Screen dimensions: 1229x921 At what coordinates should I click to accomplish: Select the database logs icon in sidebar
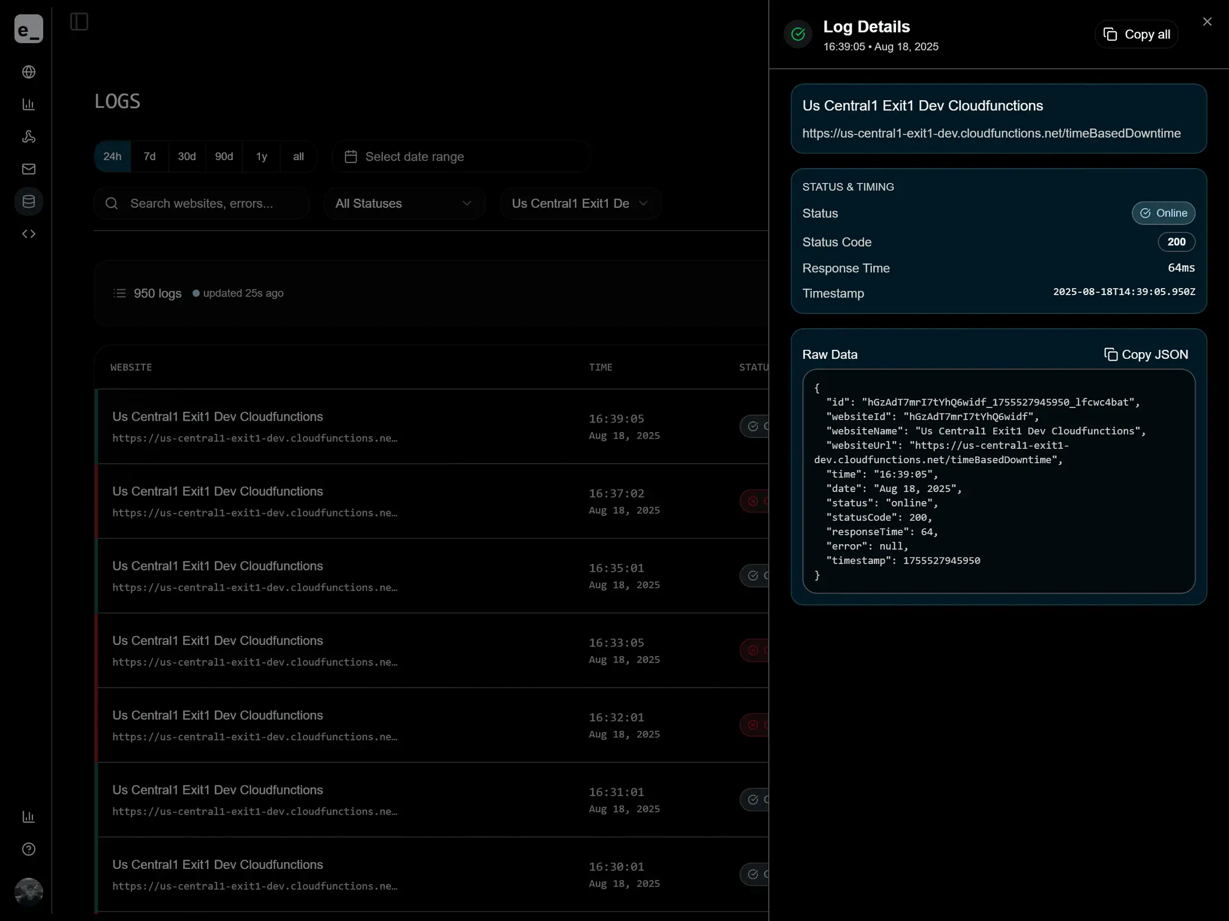(x=28, y=202)
